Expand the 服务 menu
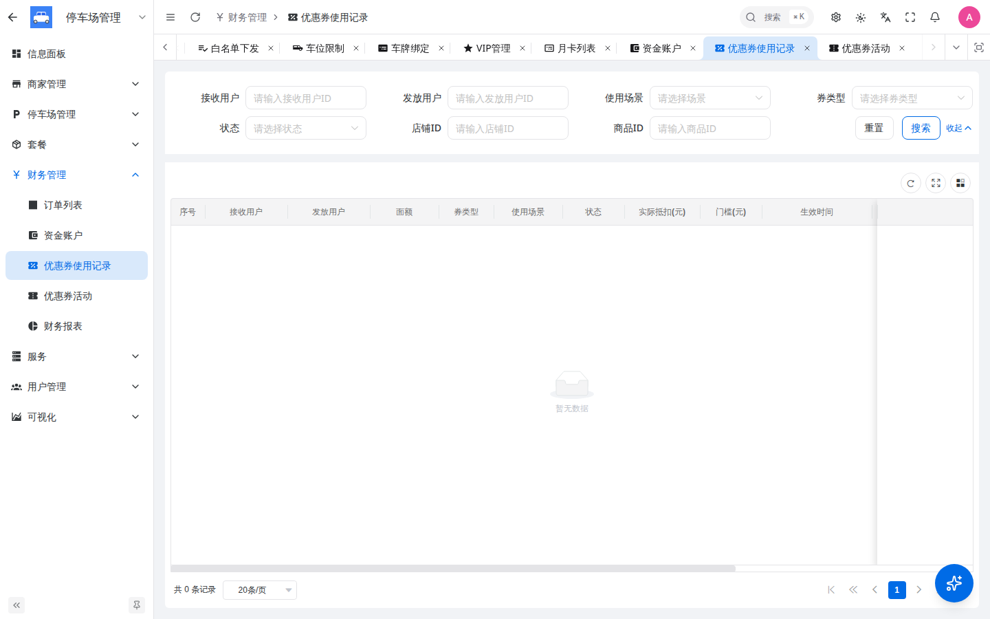The image size is (990, 619). tap(77, 356)
